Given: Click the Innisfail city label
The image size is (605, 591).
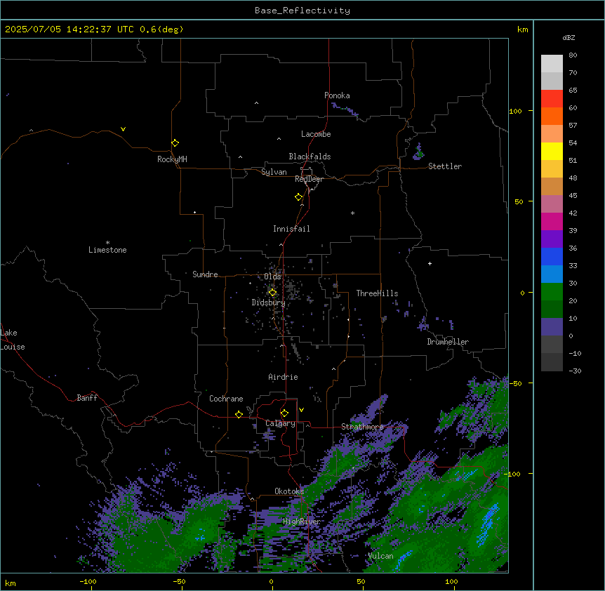Looking at the screenshot, I should [291, 229].
